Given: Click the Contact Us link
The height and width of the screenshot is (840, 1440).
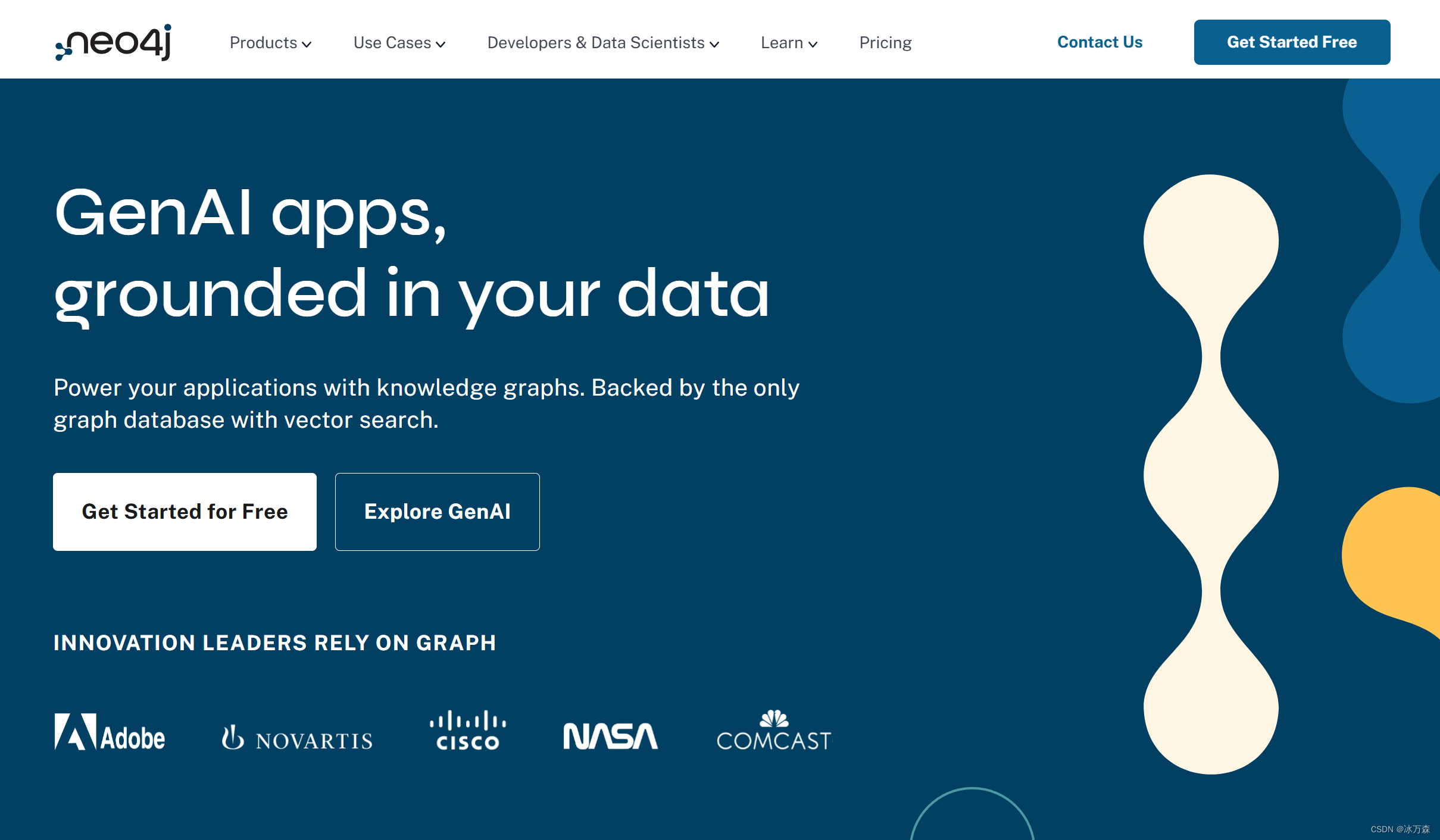Looking at the screenshot, I should (x=1099, y=42).
